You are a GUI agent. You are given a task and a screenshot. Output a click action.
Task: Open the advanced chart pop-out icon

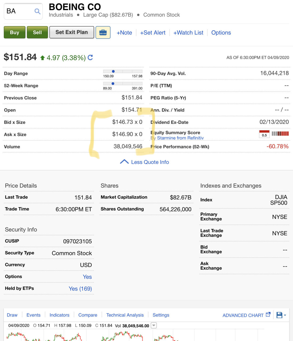click(268, 315)
